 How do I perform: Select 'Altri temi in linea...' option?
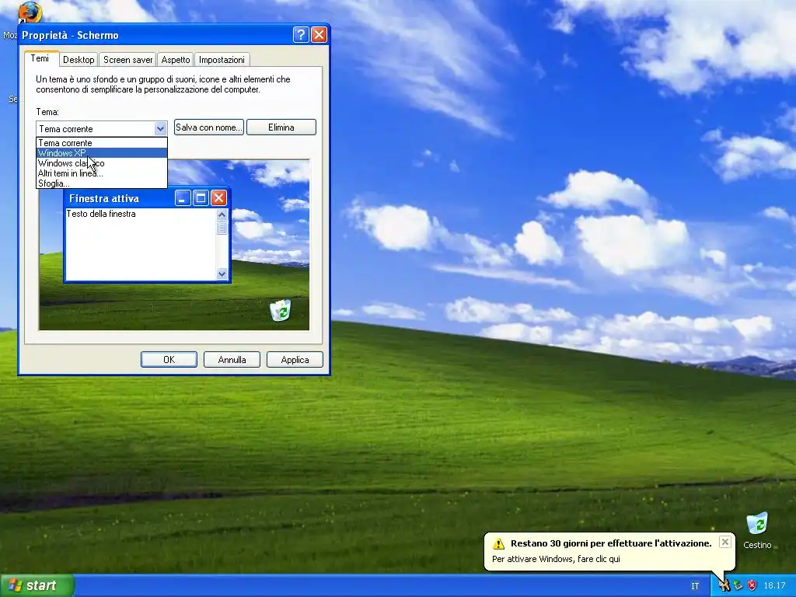click(x=102, y=173)
